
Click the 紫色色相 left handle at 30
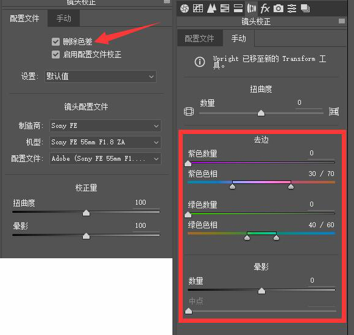(232, 186)
